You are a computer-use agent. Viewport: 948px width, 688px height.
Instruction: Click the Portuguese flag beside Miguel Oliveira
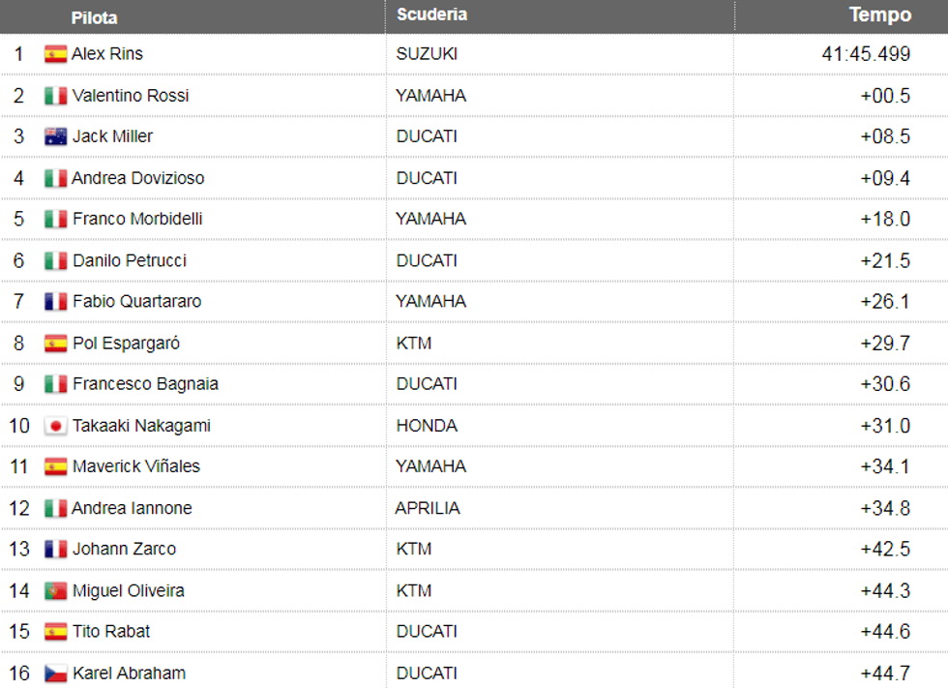click(x=55, y=590)
